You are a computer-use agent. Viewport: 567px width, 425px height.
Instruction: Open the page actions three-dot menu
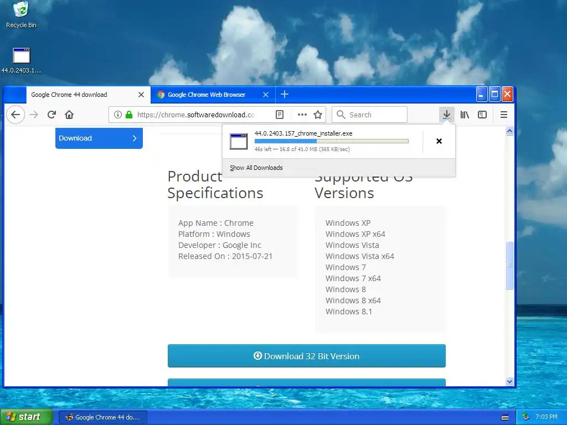[x=302, y=115]
